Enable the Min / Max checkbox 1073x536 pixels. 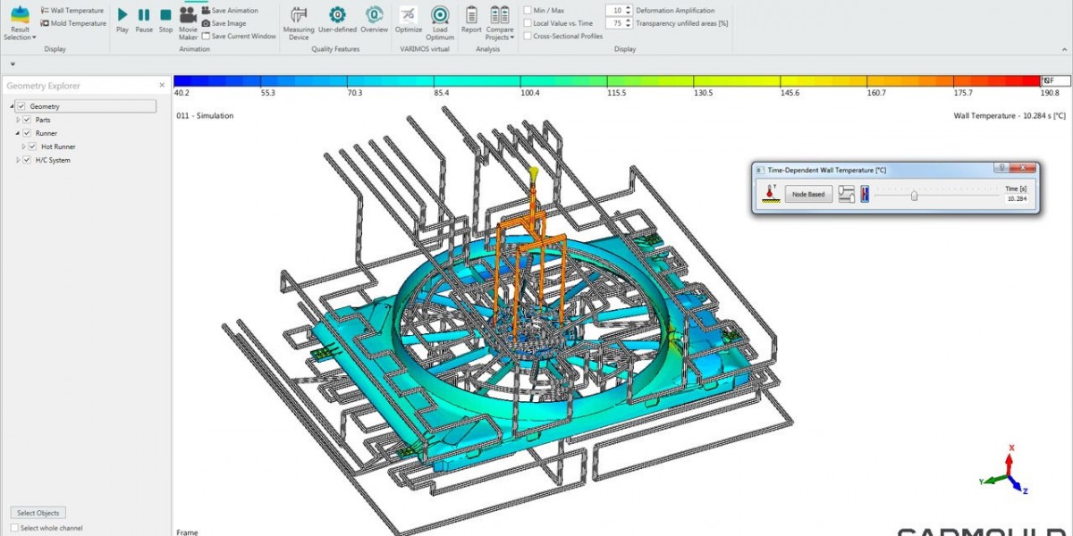click(528, 11)
